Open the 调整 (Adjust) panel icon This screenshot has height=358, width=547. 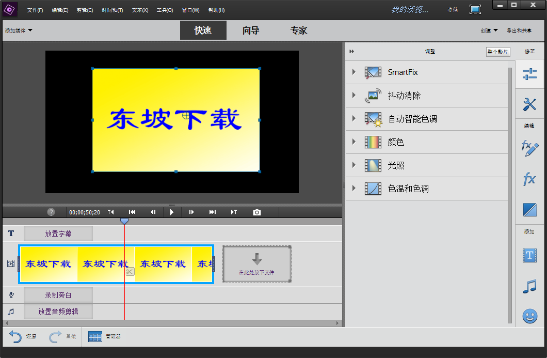pyautogui.click(x=529, y=74)
